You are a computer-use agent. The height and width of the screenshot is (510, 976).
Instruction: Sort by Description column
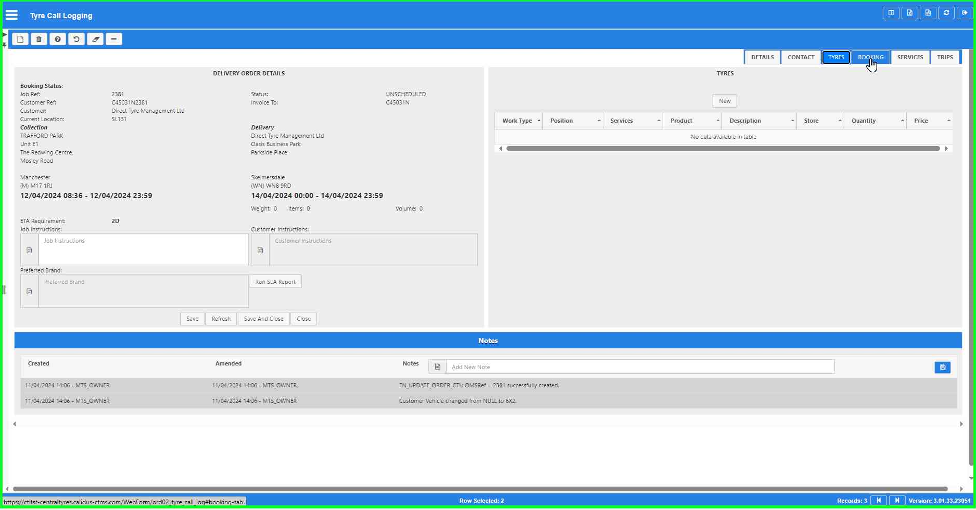pos(759,121)
